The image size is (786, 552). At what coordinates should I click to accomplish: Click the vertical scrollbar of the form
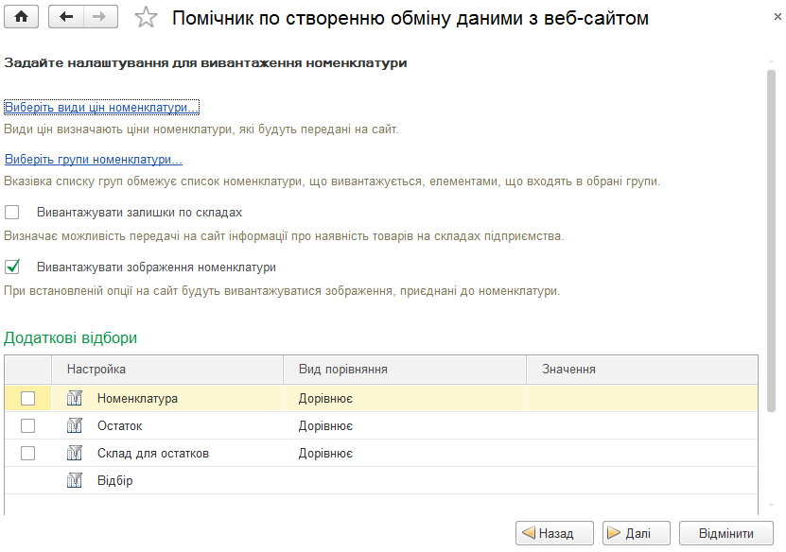(772, 240)
